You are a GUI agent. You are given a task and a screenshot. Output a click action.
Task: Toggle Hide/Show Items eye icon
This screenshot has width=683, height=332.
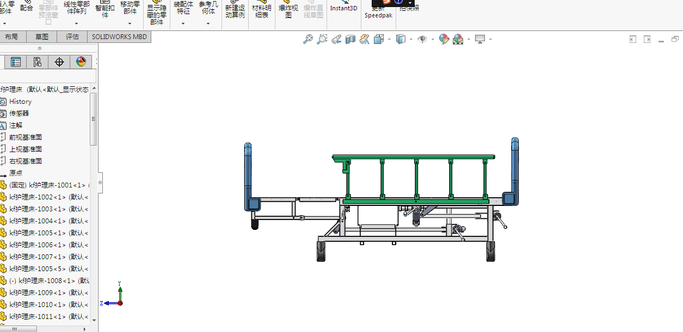click(422, 39)
